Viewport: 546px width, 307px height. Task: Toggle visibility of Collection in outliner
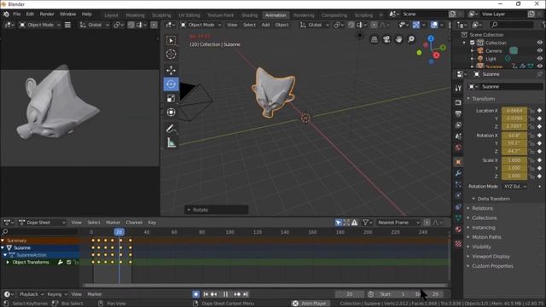[x=539, y=43]
